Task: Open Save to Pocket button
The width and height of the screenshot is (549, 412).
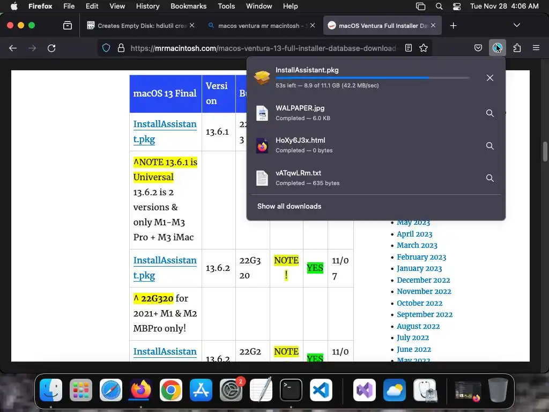Action: click(478, 48)
